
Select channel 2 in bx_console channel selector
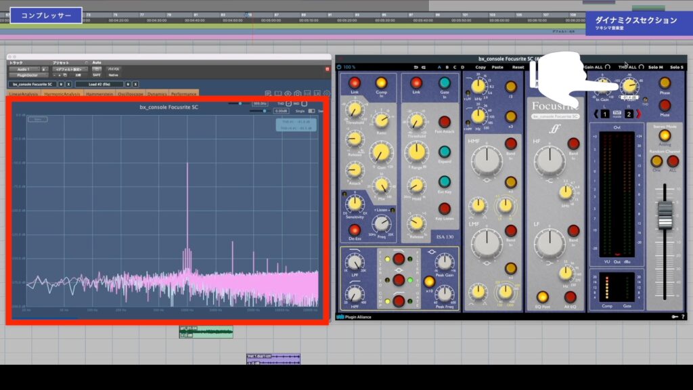coord(629,114)
